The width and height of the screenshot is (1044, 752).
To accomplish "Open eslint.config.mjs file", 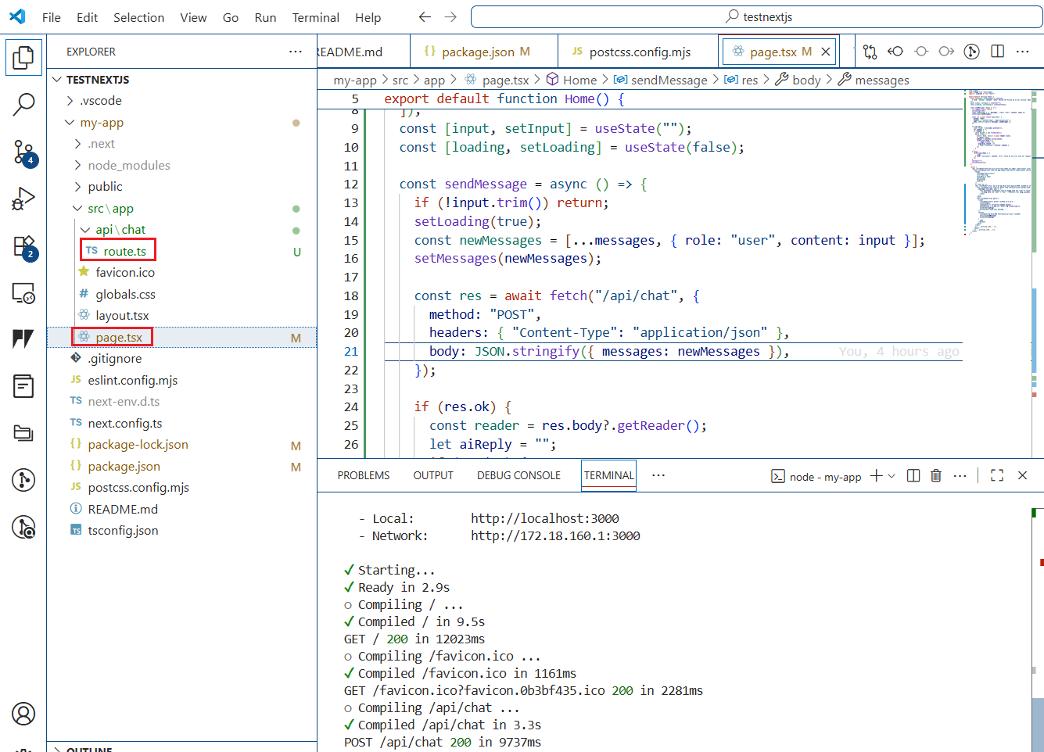I will [181, 381].
